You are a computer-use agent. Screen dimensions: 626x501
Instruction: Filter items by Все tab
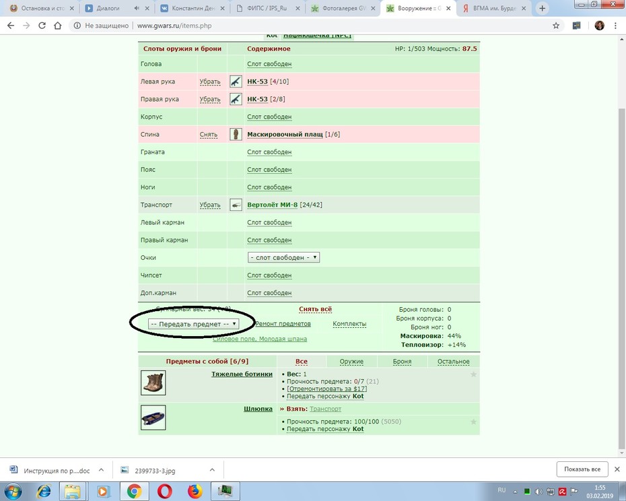302,362
